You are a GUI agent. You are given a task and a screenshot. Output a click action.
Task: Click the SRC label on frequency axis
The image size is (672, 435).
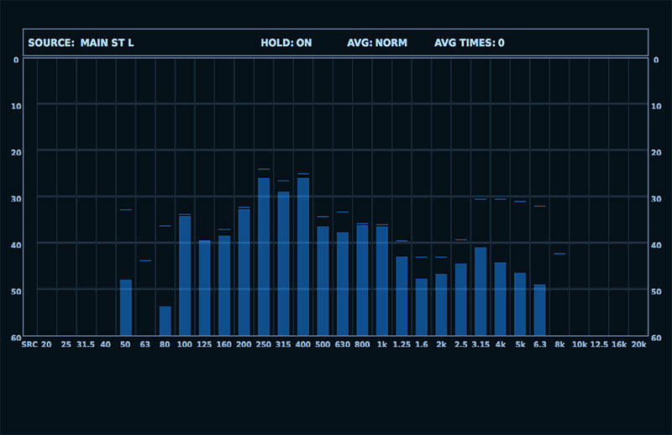pyautogui.click(x=29, y=344)
